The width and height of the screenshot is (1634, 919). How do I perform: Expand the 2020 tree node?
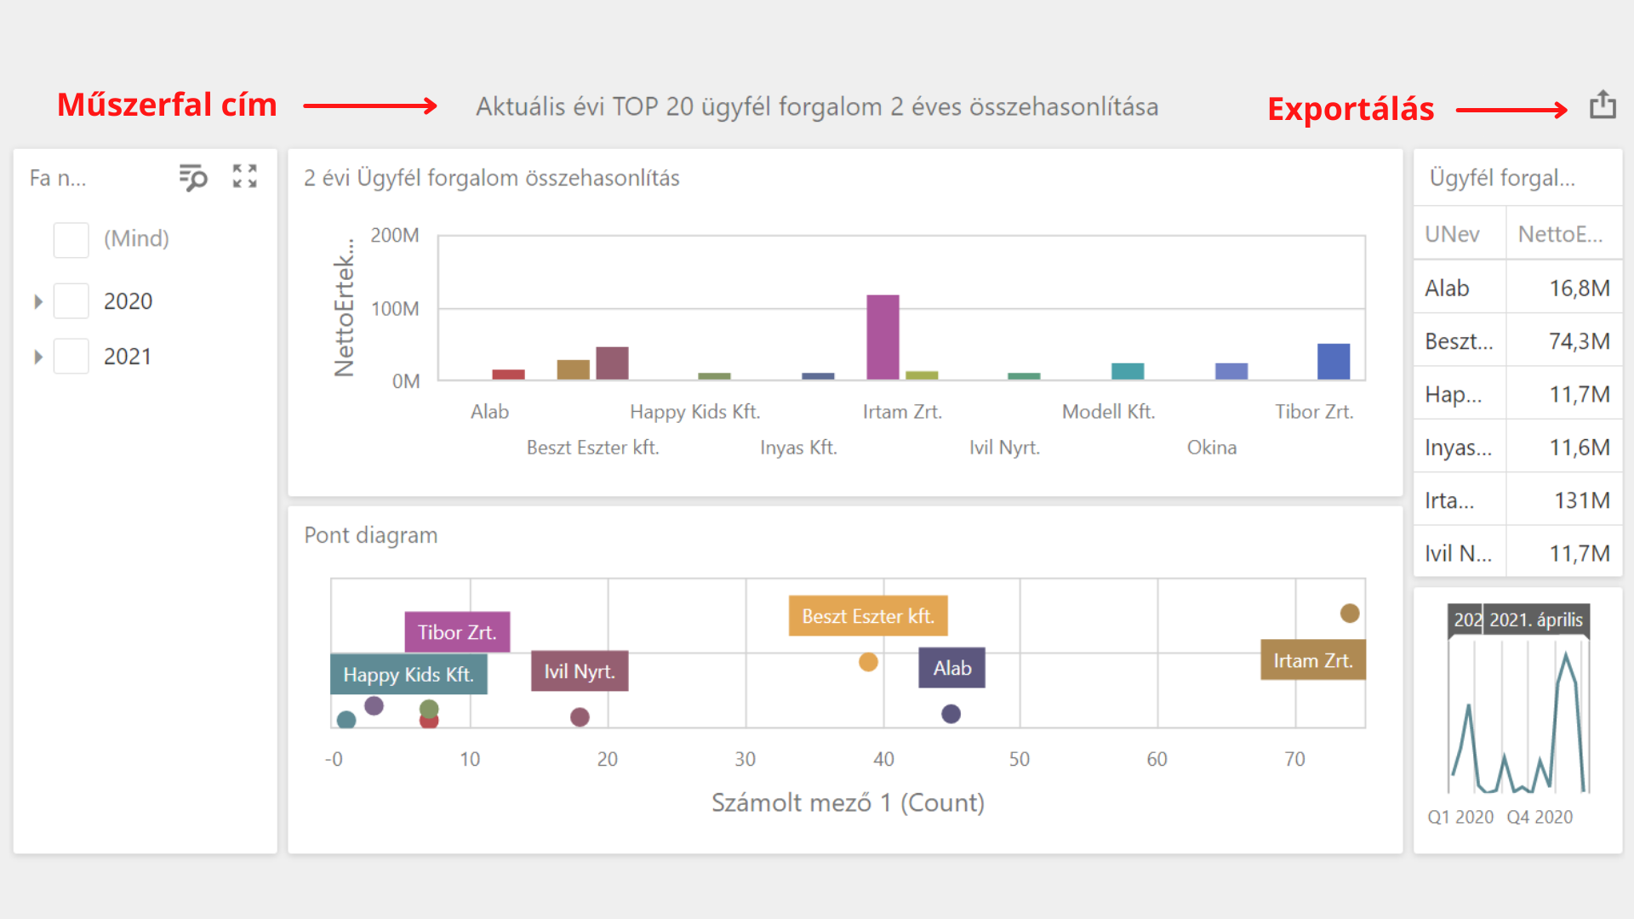point(38,302)
